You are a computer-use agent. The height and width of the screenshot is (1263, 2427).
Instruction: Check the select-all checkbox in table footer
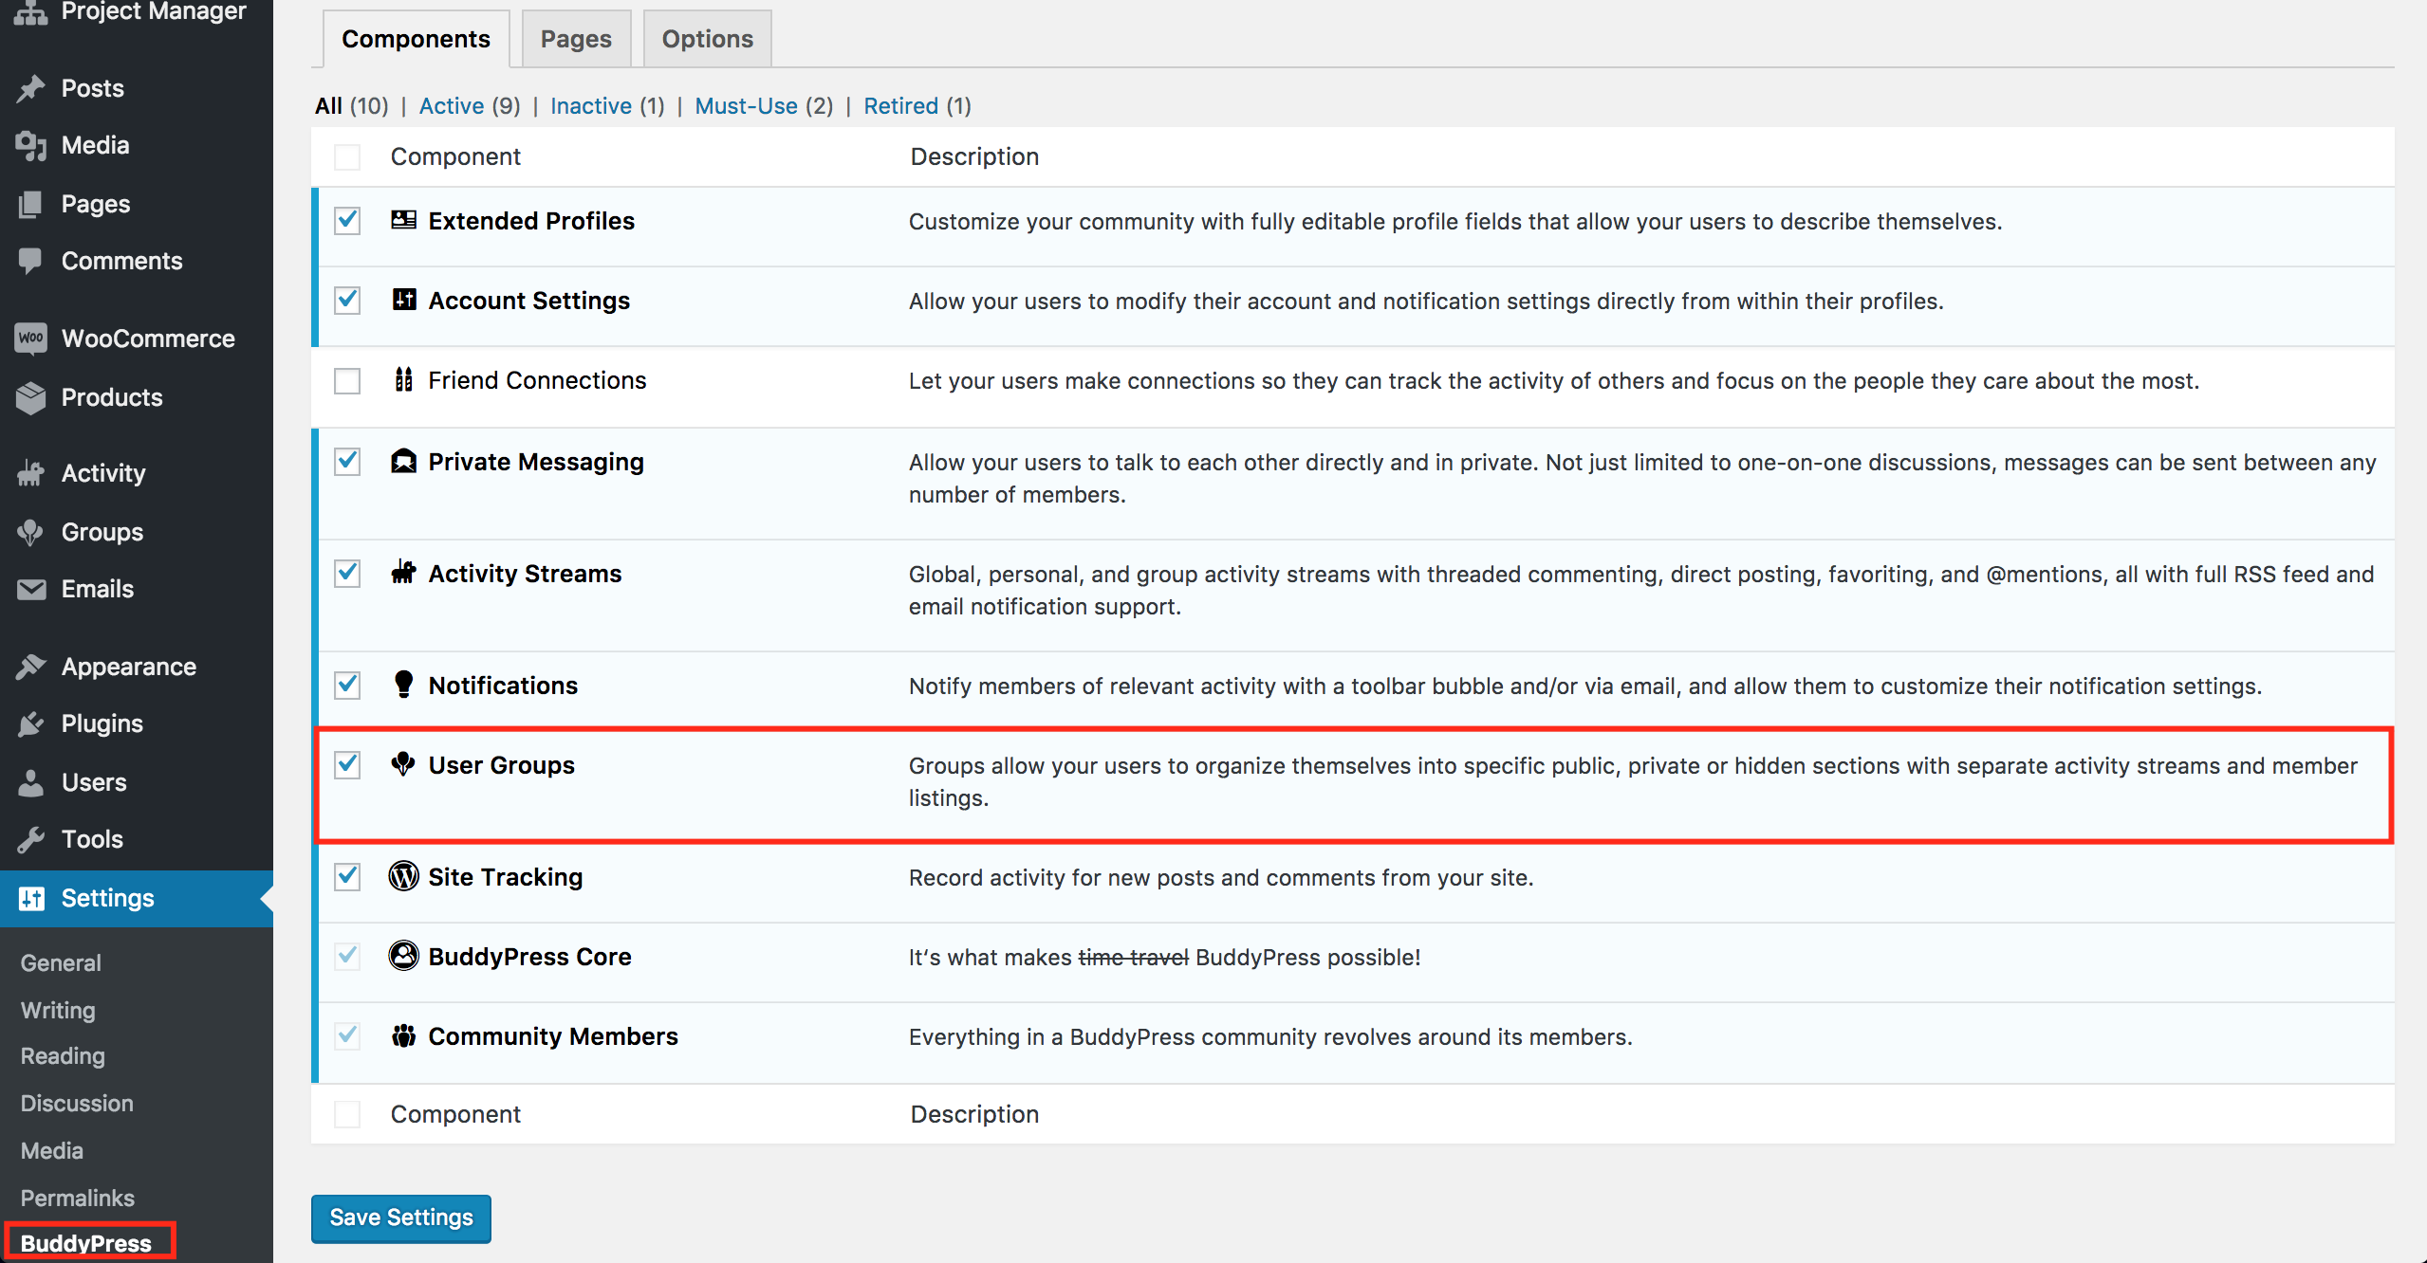click(x=347, y=1114)
